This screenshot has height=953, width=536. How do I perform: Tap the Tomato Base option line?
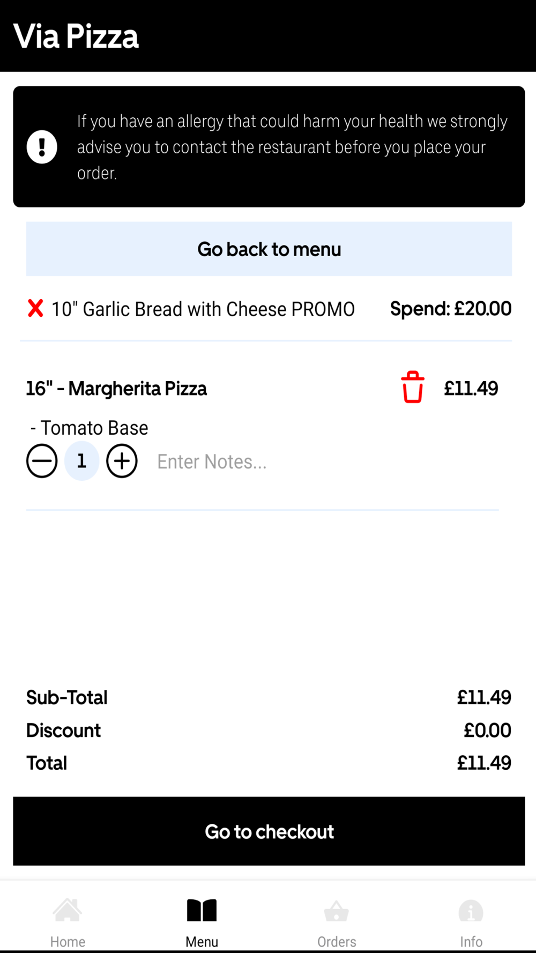90,428
